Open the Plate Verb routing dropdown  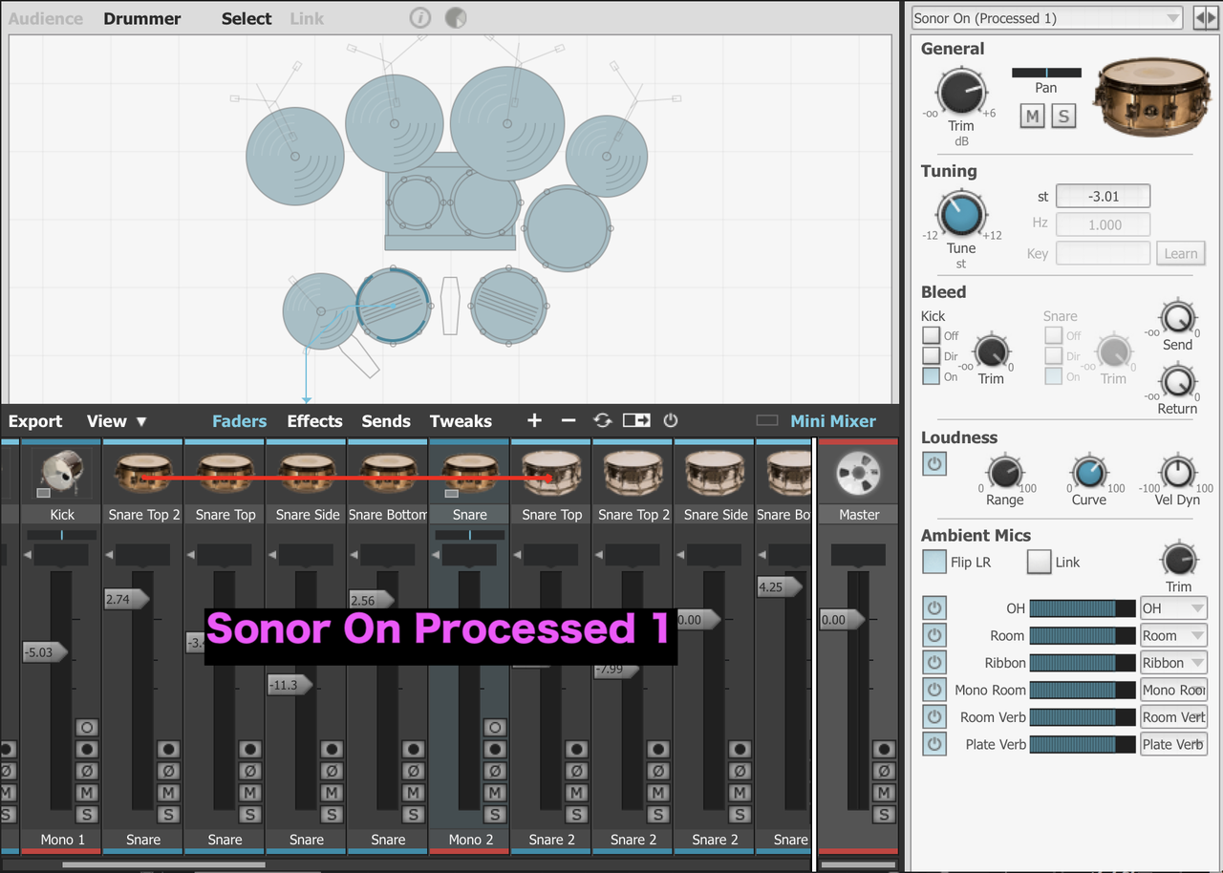(1173, 744)
